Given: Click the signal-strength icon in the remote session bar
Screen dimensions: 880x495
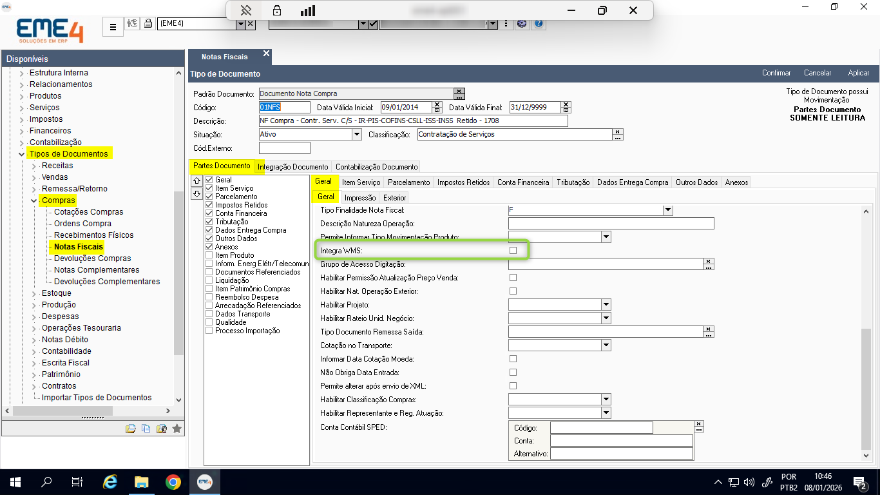Looking at the screenshot, I should coord(308,10).
